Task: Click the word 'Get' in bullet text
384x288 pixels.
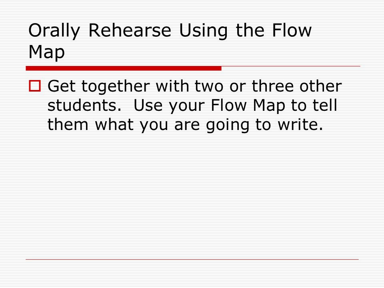Action: point(62,86)
